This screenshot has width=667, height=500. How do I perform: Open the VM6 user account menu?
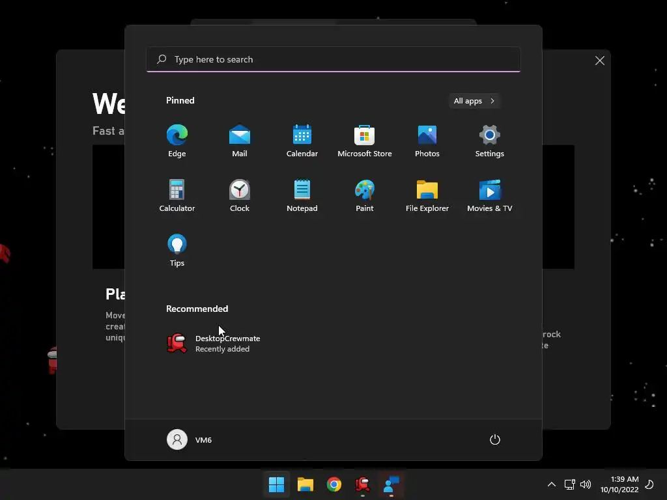(x=190, y=439)
